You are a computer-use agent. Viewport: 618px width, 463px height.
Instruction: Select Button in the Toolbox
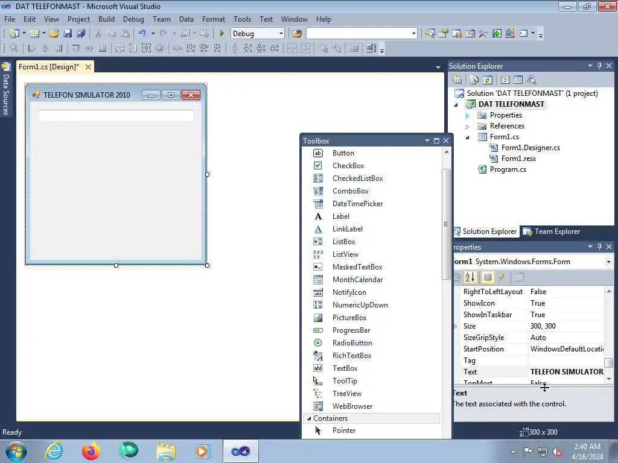pos(343,153)
